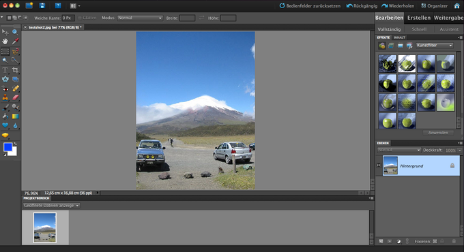Open the Modus dropdown
Screen dimensions: 464x252
[140, 18]
